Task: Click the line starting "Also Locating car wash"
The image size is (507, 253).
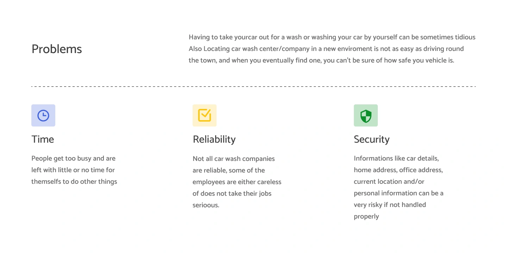Action: pyautogui.click(x=326, y=49)
